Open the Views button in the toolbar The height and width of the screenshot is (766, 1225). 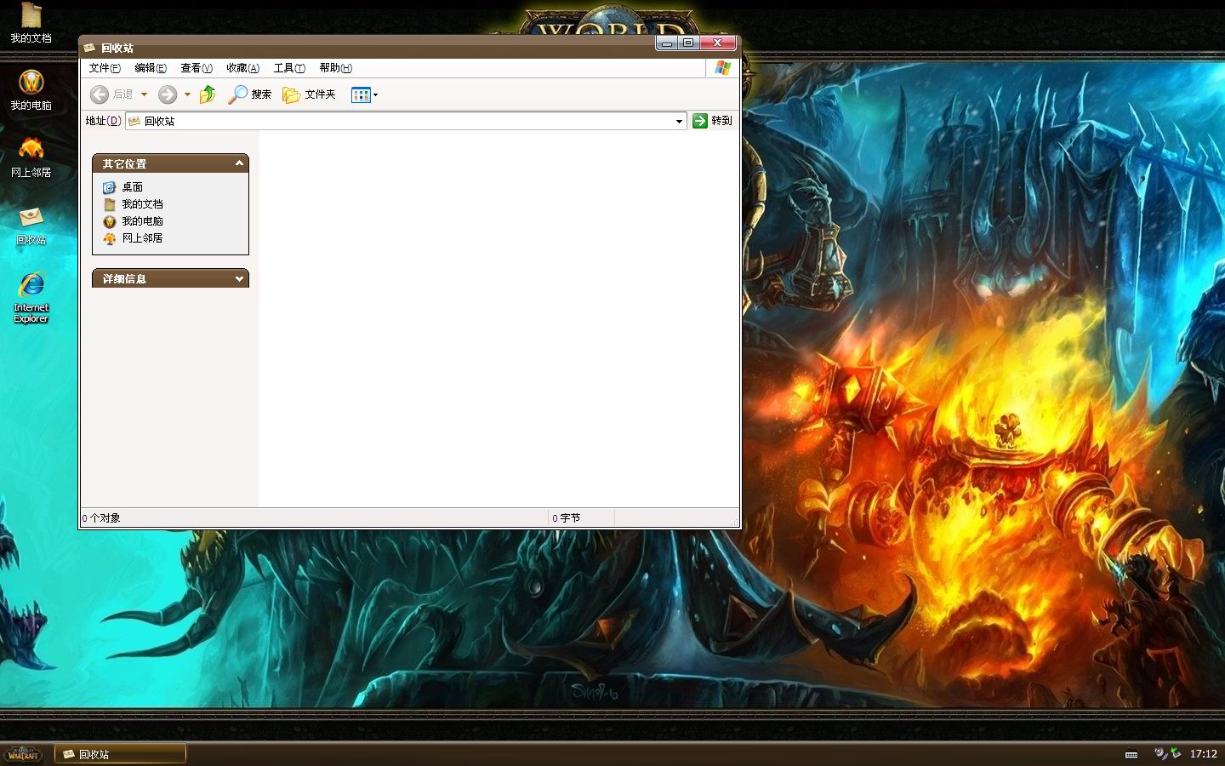364,94
